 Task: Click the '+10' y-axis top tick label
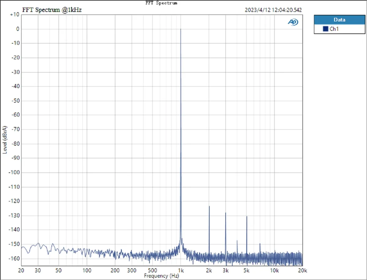click(x=15, y=15)
